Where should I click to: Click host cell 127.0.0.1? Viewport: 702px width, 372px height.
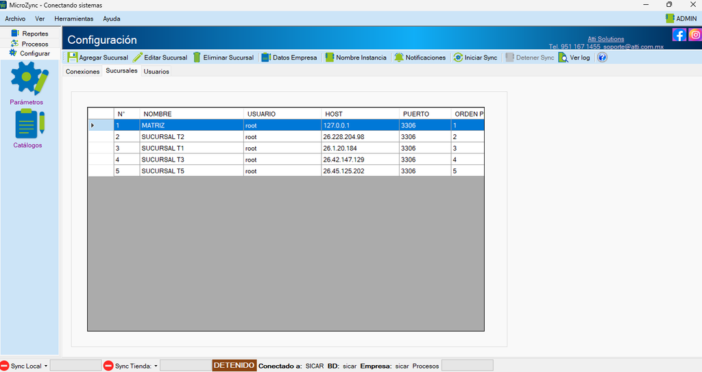[360, 125]
